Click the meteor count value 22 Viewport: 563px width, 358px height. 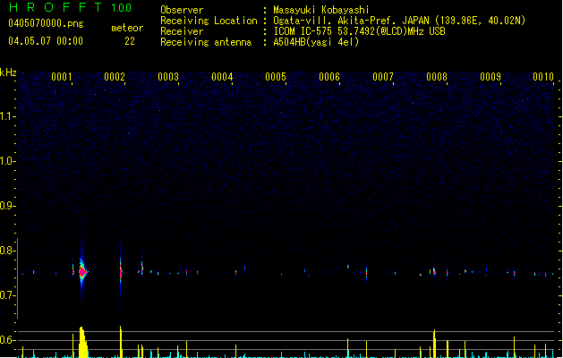[130, 41]
